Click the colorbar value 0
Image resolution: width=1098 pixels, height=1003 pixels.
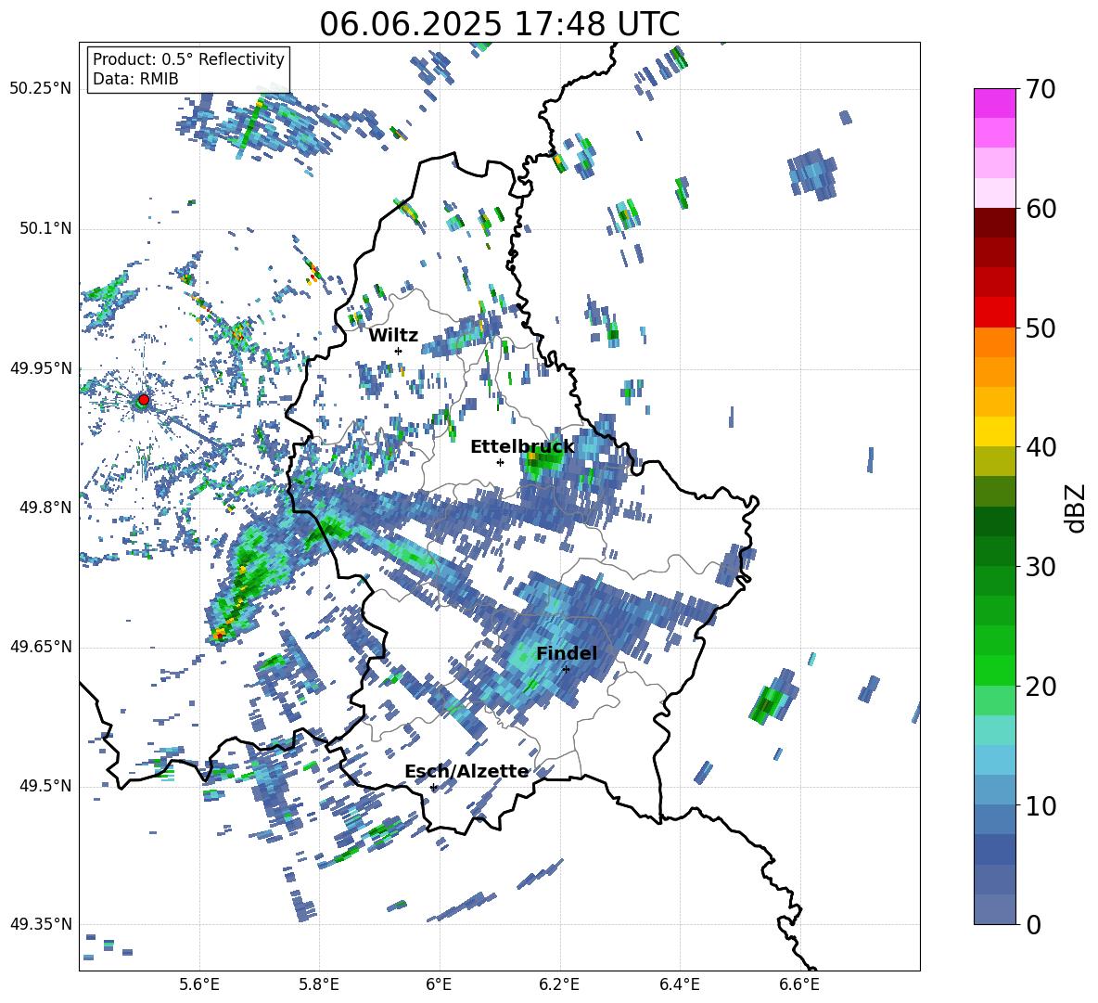click(1034, 924)
